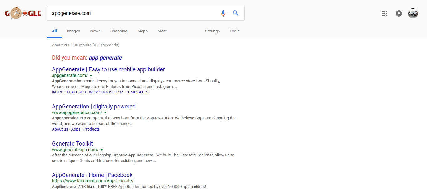The height and width of the screenshot is (196, 427).
Task: Open 'AppGenerate | Easy to use mobile app builder'
Action: [x=108, y=69]
